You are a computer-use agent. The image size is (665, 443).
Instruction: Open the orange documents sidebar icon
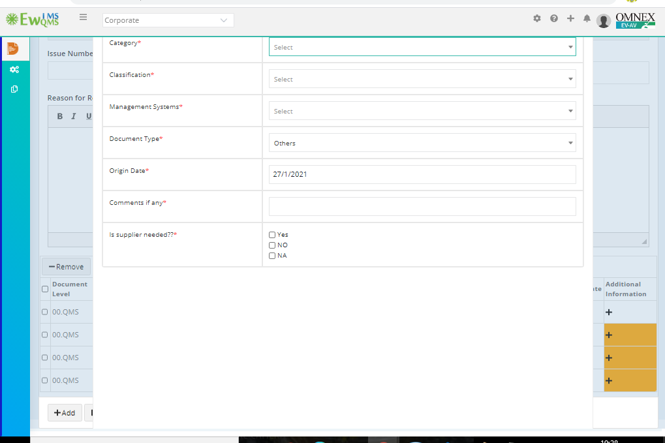[13, 49]
